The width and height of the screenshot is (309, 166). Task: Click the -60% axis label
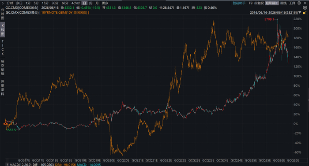pos(298,152)
